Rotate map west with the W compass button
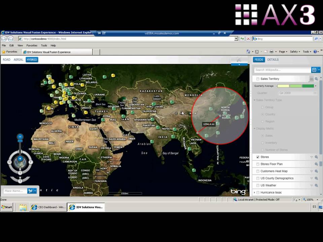 [x=9, y=162]
